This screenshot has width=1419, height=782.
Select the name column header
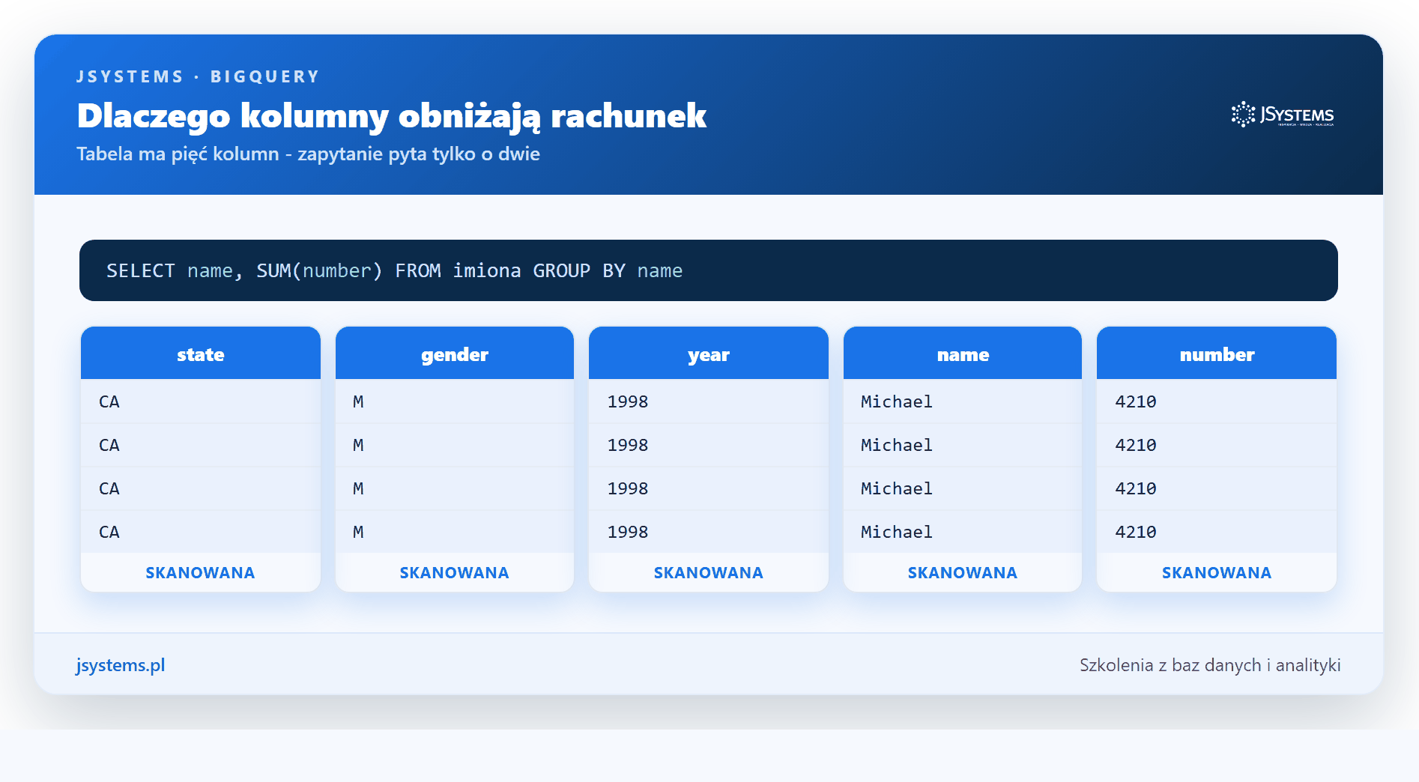pos(963,354)
